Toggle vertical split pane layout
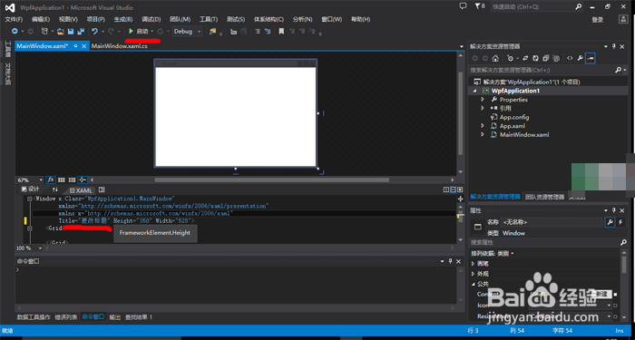 coord(446,189)
